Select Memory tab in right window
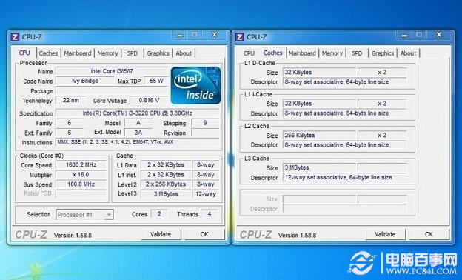The width and height of the screenshot is (462, 280). click(x=332, y=53)
